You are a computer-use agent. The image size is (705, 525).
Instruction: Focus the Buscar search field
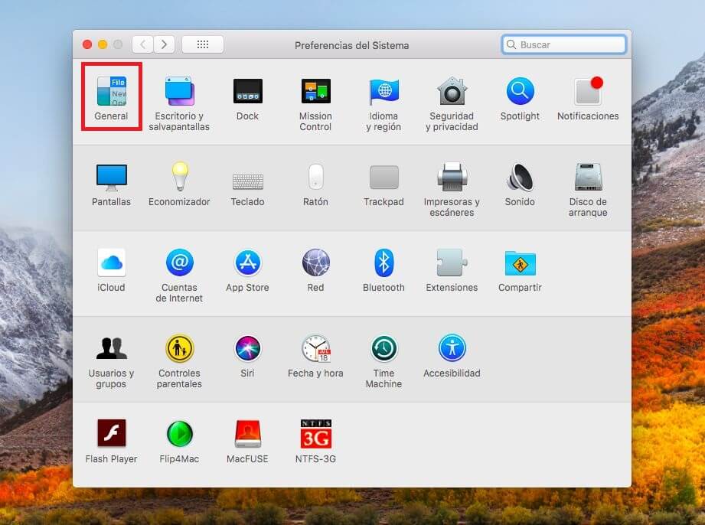pyautogui.click(x=564, y=44)
